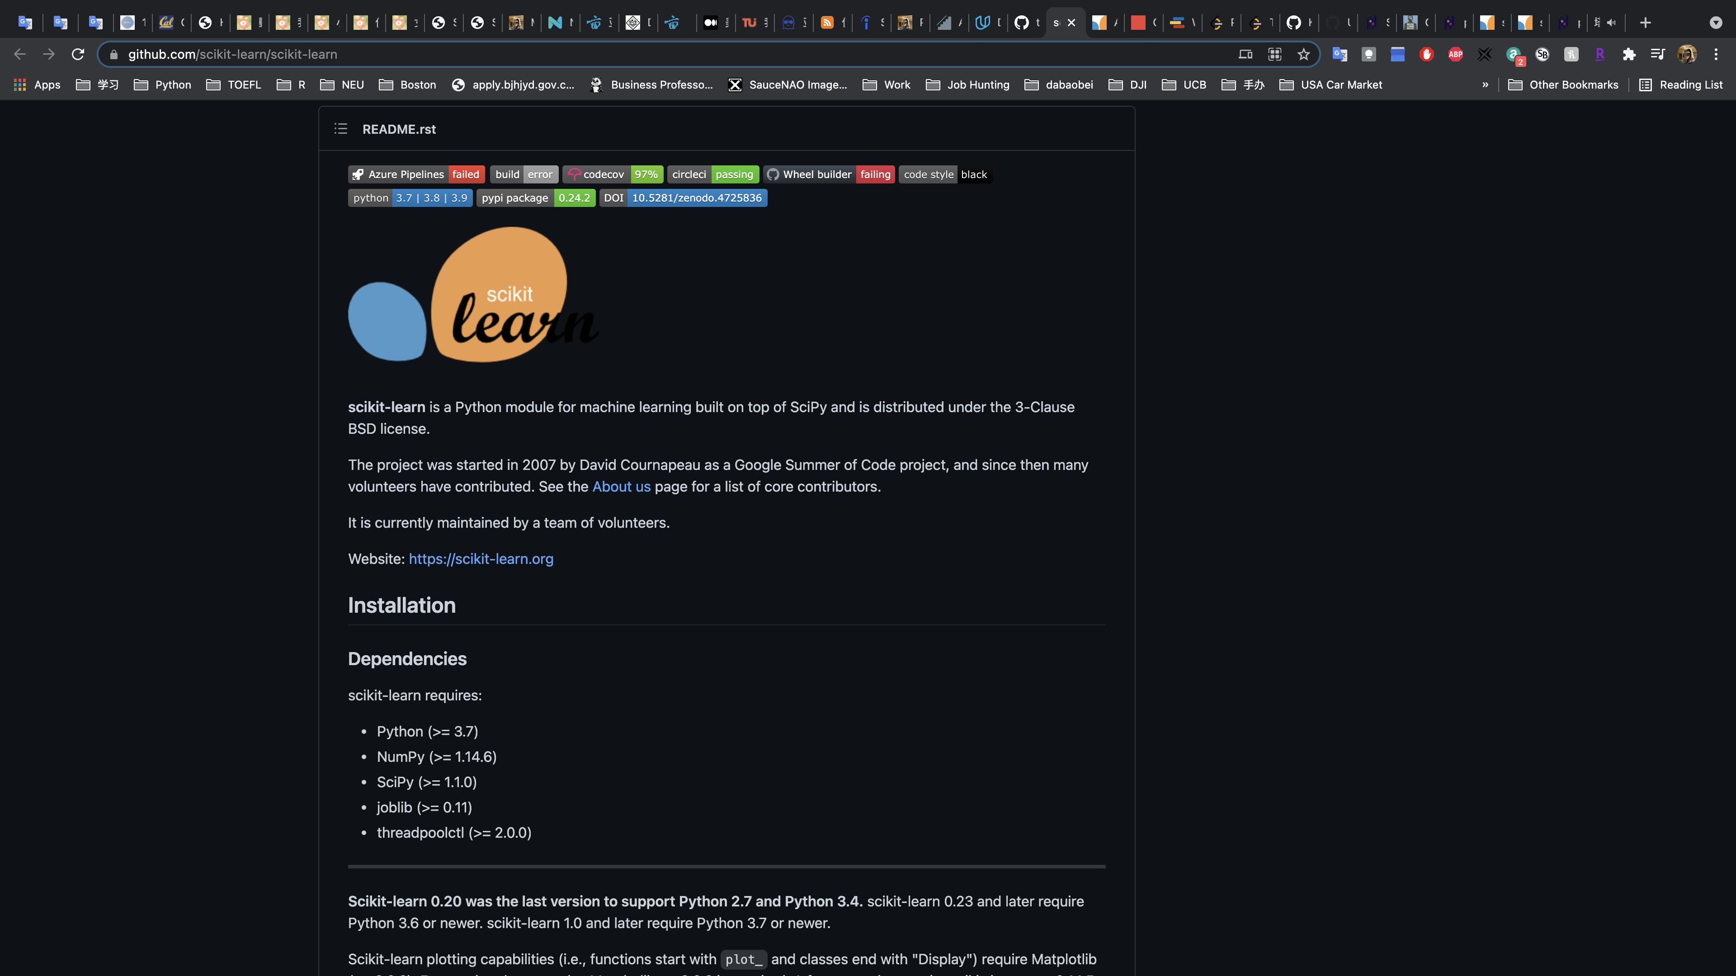Expand the tab search dropdown arrow
Image resolution: width=1736 pixels, height=976 pixels.
tap(1716, 22)
